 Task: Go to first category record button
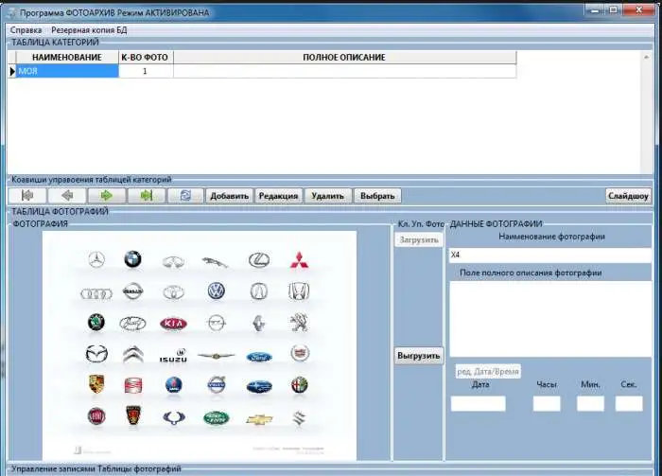pyautogui.click(x=27, y=196)
